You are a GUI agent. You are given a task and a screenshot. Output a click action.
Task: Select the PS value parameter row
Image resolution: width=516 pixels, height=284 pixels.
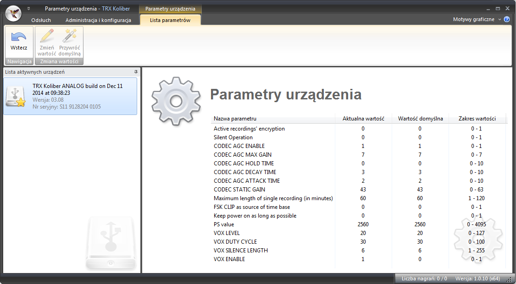tap(358, 224)
